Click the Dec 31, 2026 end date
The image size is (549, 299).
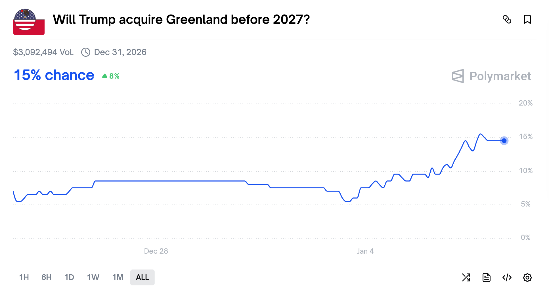[x=120, y=52]
